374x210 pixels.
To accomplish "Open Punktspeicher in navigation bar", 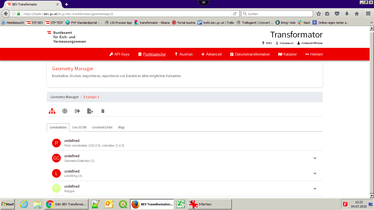I will click(152, 54).
